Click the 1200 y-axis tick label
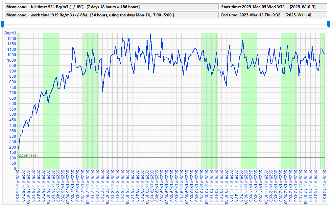330x206 pixels. coord(12,39)
